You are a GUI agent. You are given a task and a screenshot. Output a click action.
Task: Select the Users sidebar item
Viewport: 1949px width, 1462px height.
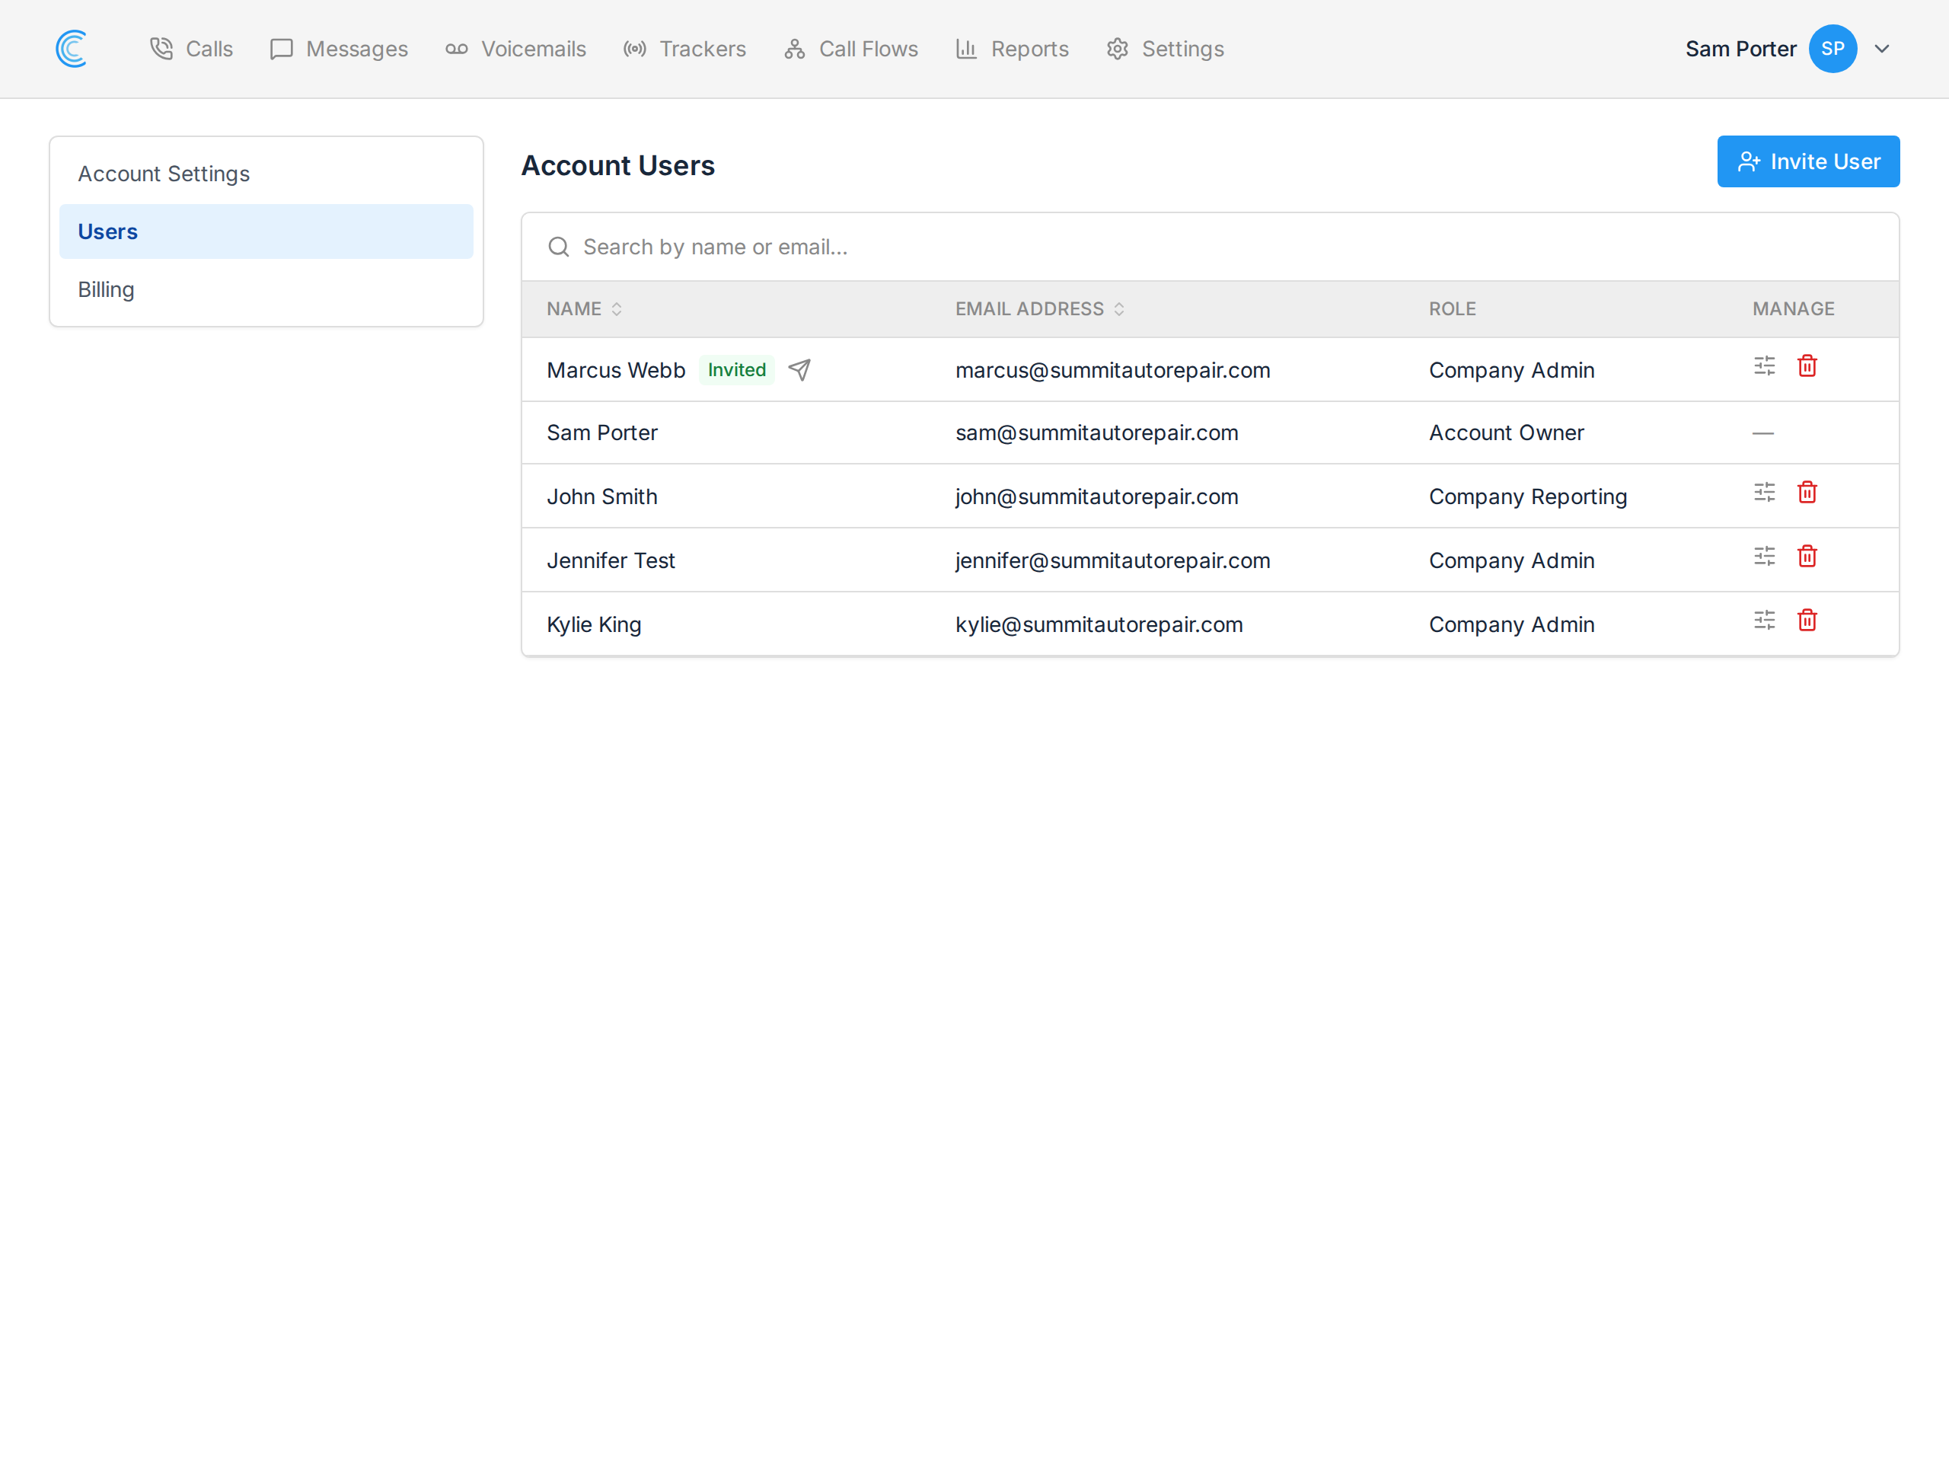point(266,231)
